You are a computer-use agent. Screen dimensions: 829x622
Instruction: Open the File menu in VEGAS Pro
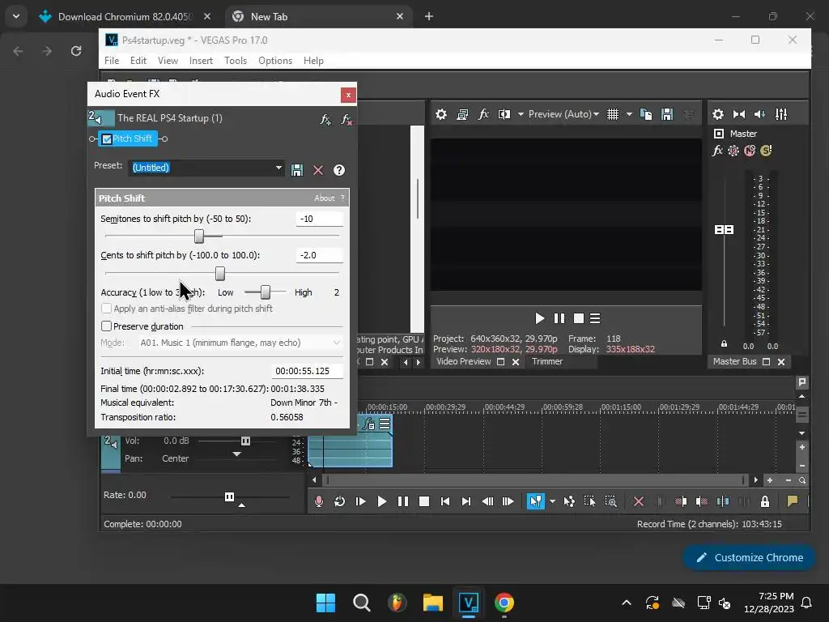point(112,61)
